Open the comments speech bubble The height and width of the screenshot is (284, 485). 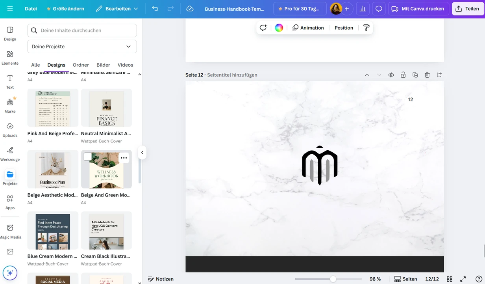coord(379,9)
